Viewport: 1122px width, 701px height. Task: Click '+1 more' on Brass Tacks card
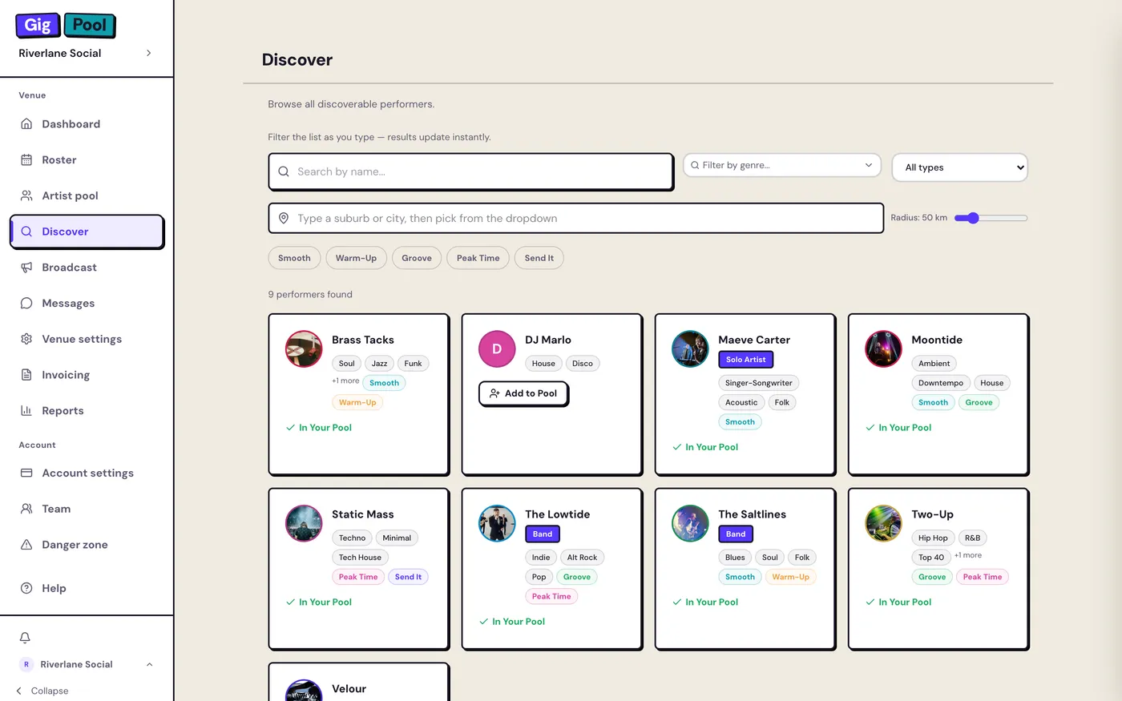(345, 381)
